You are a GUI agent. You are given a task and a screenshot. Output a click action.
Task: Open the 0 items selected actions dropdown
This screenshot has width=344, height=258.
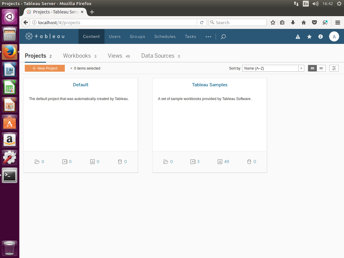[85, 68]
